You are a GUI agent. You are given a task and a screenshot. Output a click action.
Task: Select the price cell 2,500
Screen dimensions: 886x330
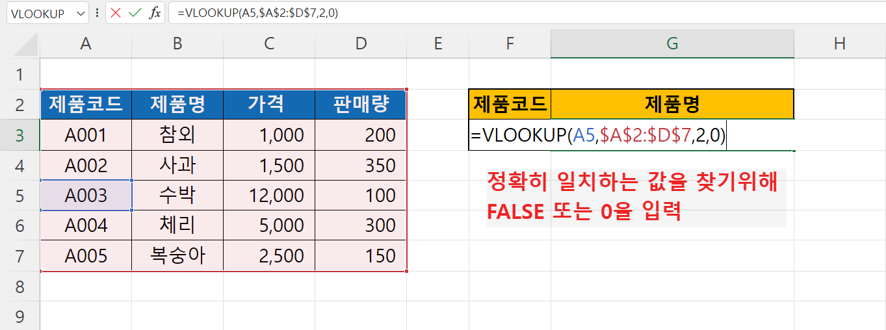point(269,256)
